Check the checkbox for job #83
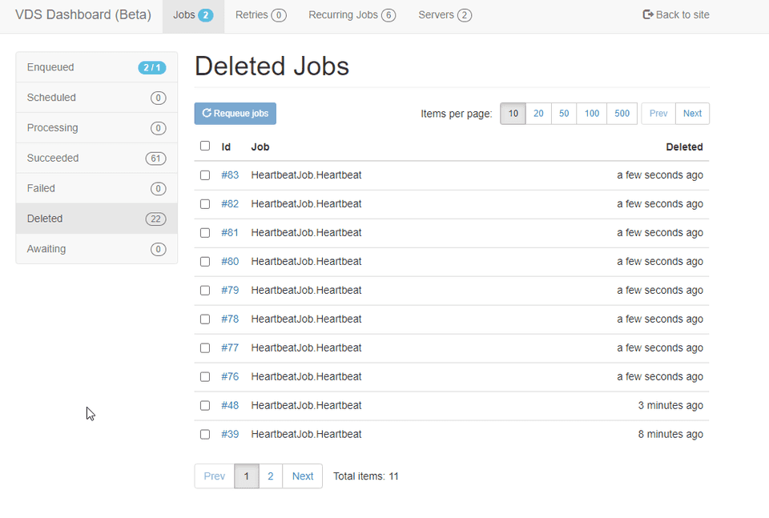Image resolution: width=769 pixels, height=518 pixels. [x=205, y=175]
